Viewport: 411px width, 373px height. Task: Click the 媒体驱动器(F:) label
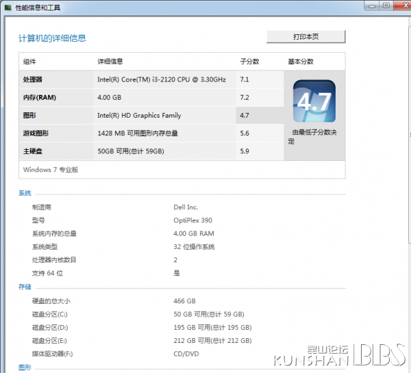coord(53,354)
